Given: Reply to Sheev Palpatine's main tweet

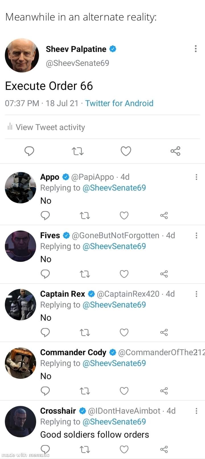Looking at the screenshot, I should pos(29,151).
